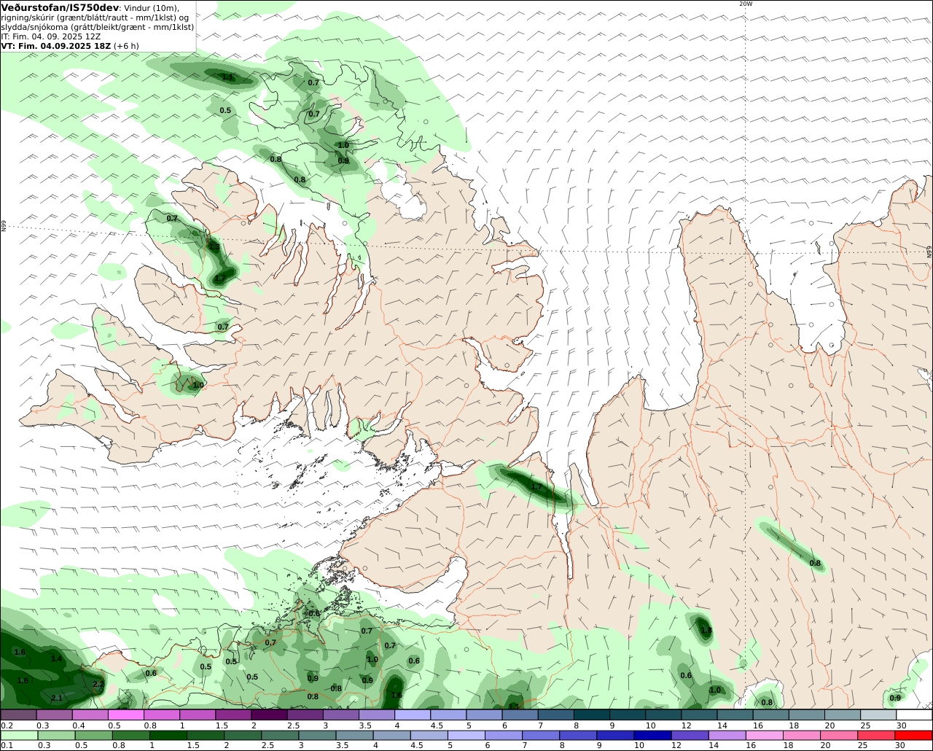Click the '66N' latitude label at right edge
This screenshot has width=933, height=751.
[x=929, y=252]
